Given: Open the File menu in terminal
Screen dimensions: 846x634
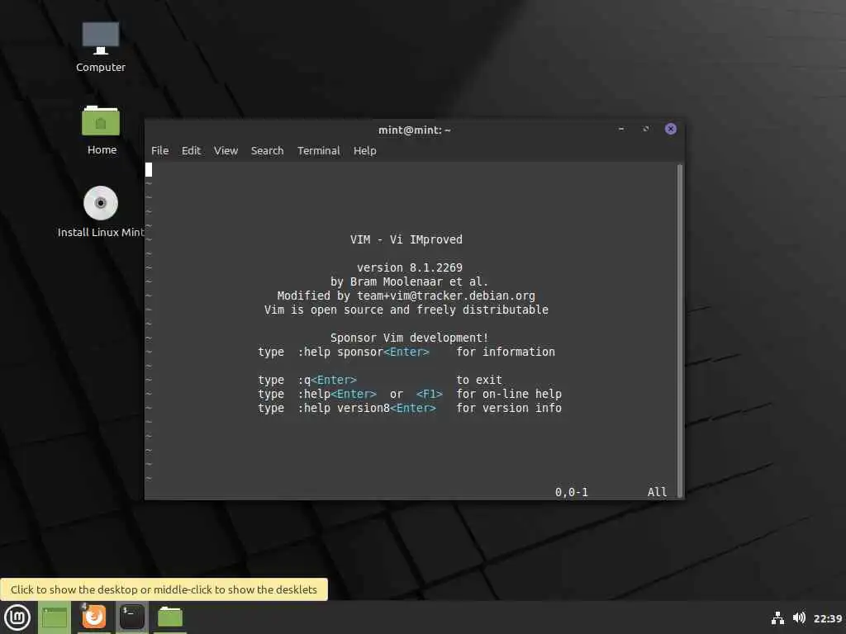Looking at the screenshot, I should pyautogui.click(x=159, y=150).
